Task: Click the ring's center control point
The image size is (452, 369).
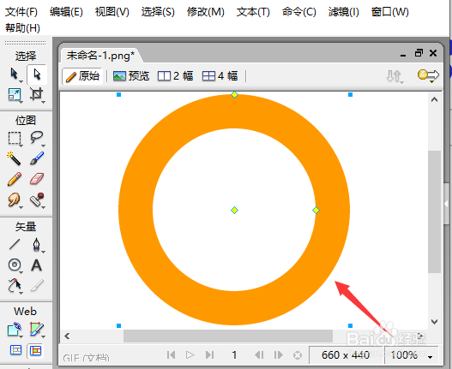Action: pyautogui.click(x=235, y=211)
